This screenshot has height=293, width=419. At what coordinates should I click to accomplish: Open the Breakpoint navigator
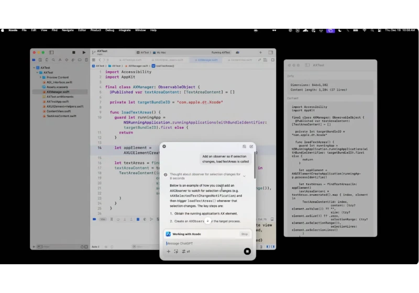pyautogui.click(x=80, y=60)
